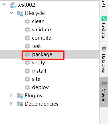Open the GPT tool window tab

coord(104,4)
